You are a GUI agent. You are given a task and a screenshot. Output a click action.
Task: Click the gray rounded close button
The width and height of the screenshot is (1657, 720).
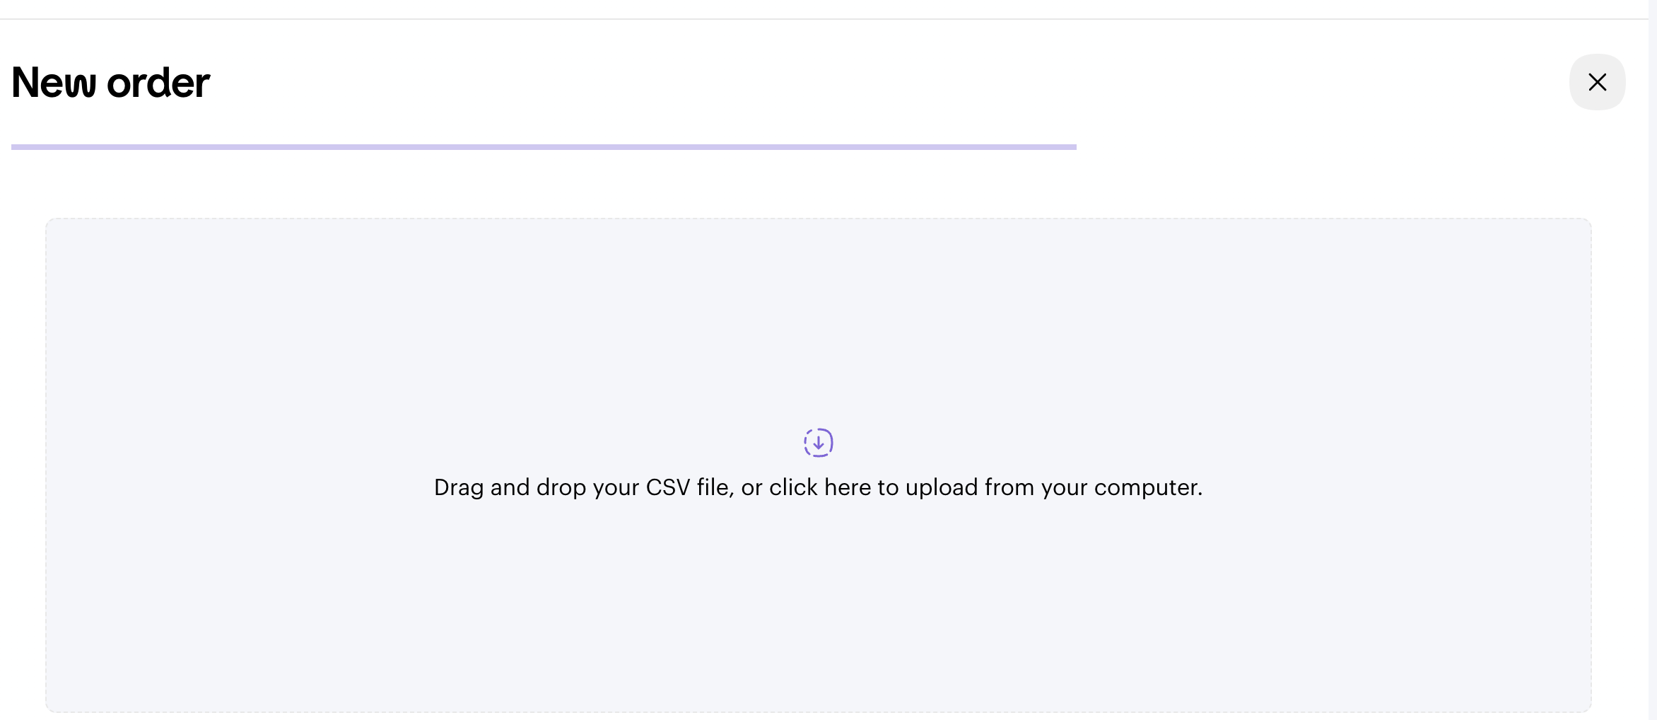click(x=1597, y=82)
